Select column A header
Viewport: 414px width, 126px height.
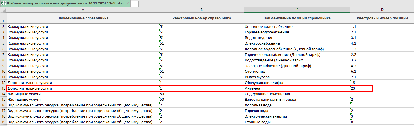tap(83, 10)
